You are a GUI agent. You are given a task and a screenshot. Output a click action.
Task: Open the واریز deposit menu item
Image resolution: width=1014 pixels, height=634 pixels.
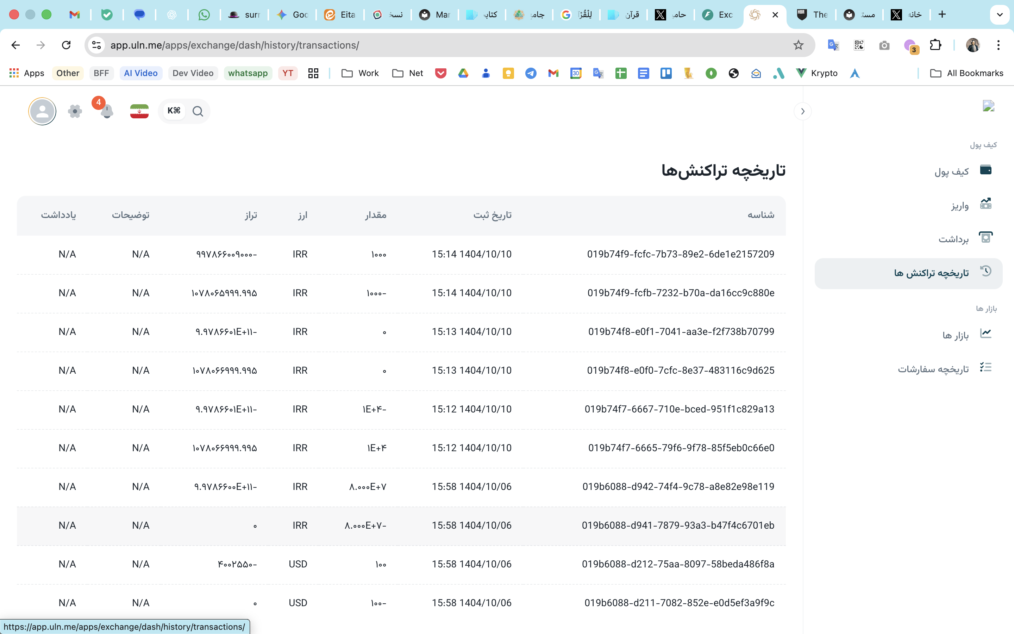tap(908, 205)
